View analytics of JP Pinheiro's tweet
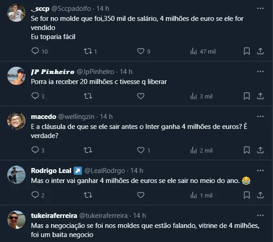273x242 pixels. pyautogui.click(x=193, y=96)
